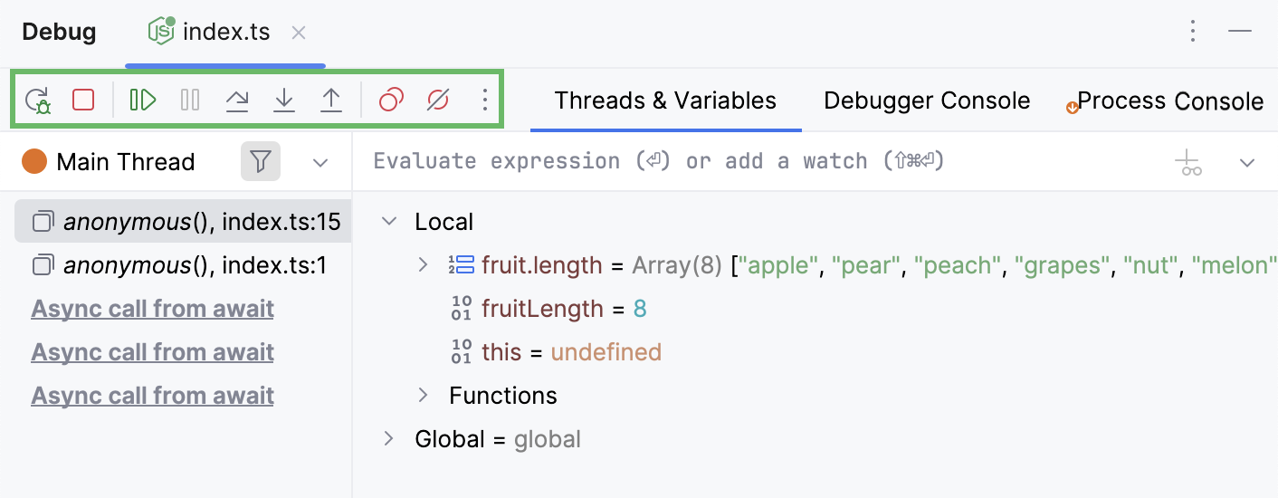The height and width of the screenshot is (498, 1278).
Task: Toggle Mute Breakpoints
Action: 438,100
